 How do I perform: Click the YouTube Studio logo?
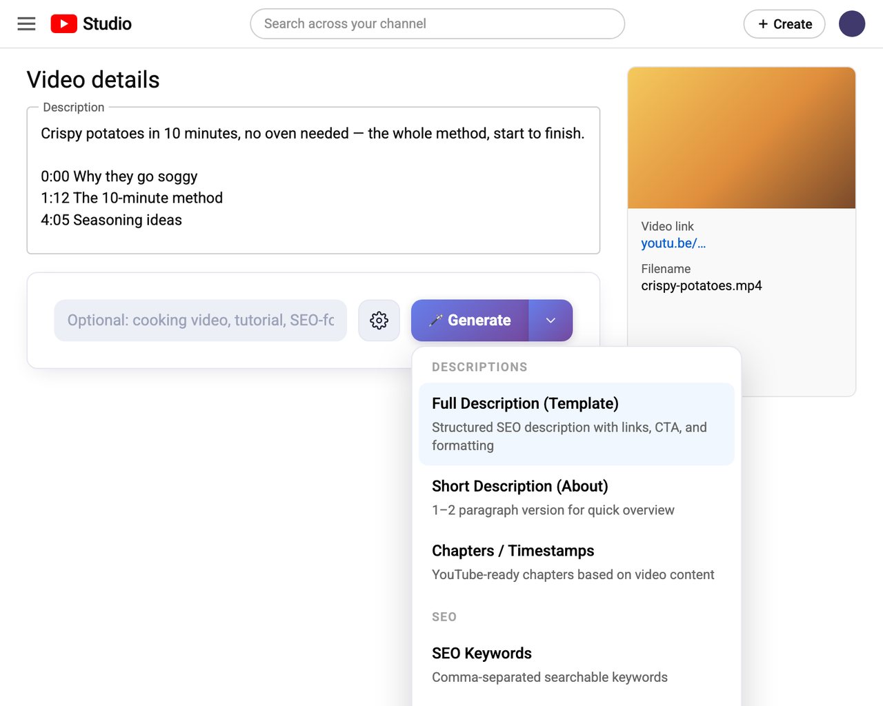tap(91, 24)
